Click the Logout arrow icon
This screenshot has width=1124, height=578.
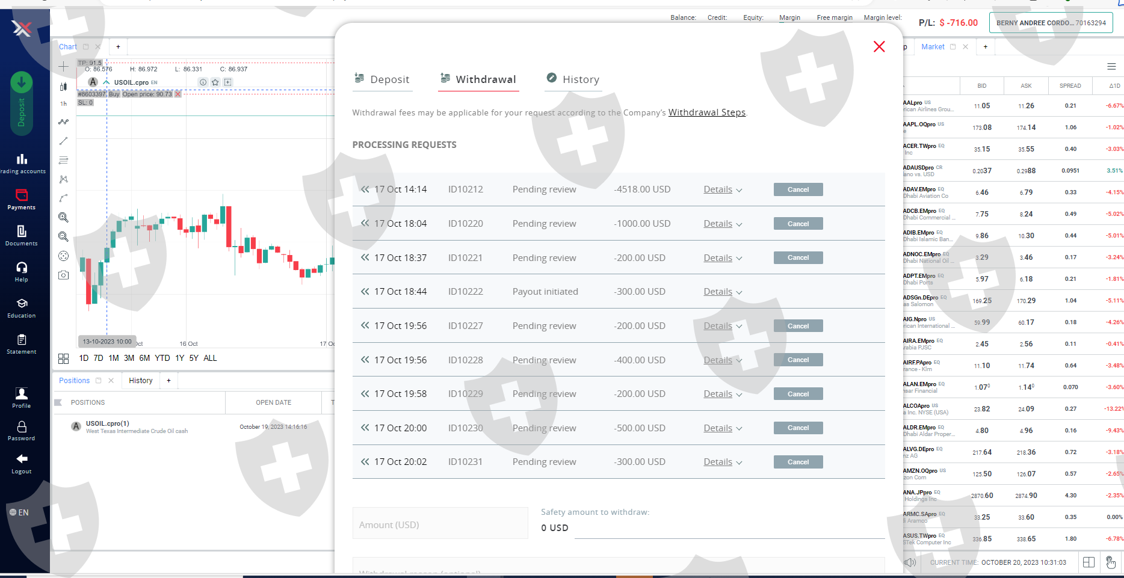(22, 458)
